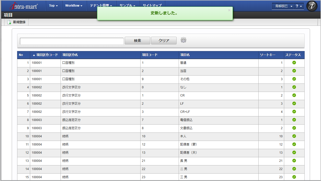Click the 新規登録 toolbar button

16,22
